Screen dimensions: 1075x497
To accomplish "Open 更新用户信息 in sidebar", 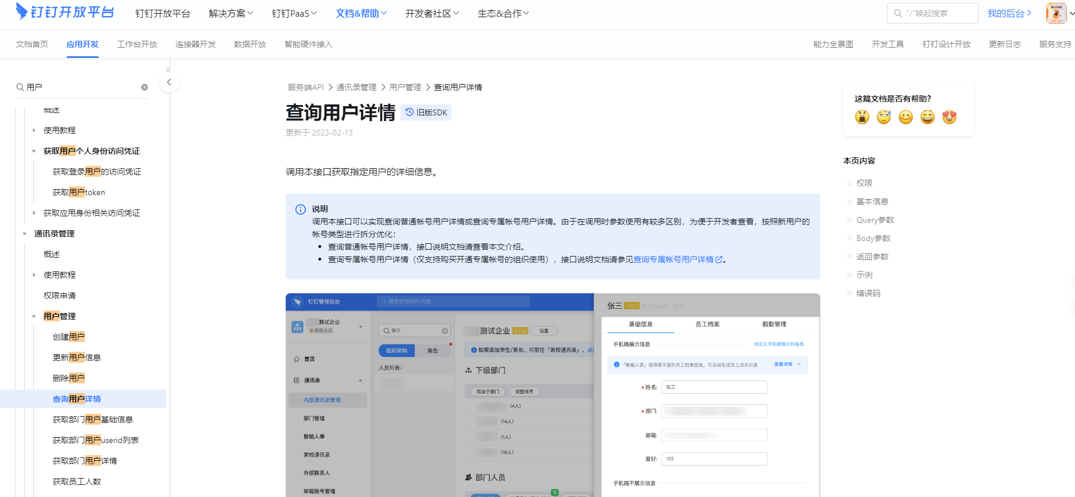I will coord(77,358).
